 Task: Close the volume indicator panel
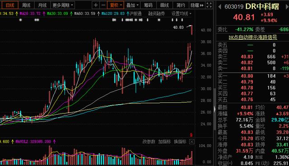(x=191, y=142)
